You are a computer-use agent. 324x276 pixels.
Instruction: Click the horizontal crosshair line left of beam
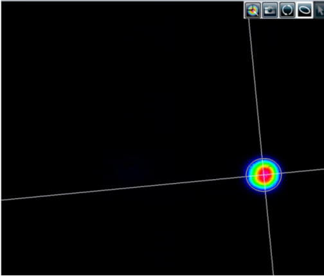coord(129,188)
